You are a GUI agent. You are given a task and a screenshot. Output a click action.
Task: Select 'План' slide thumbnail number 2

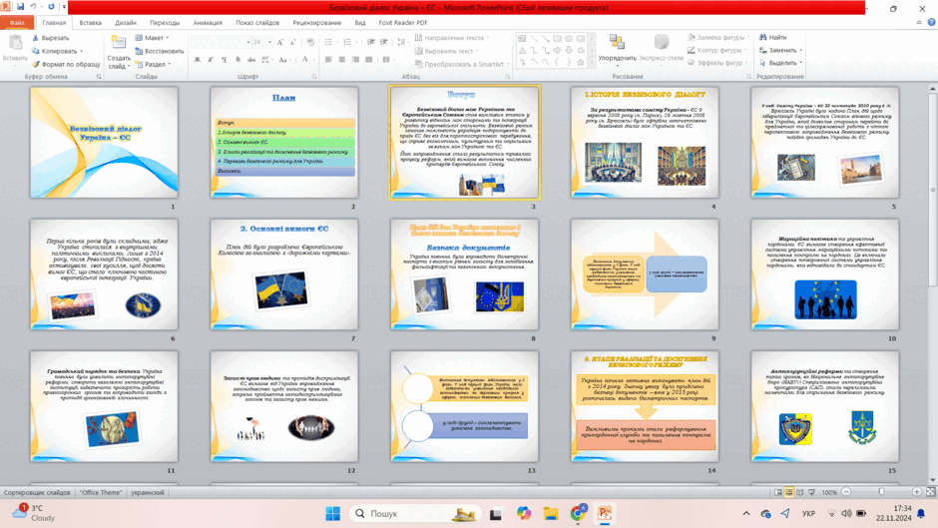284,142
